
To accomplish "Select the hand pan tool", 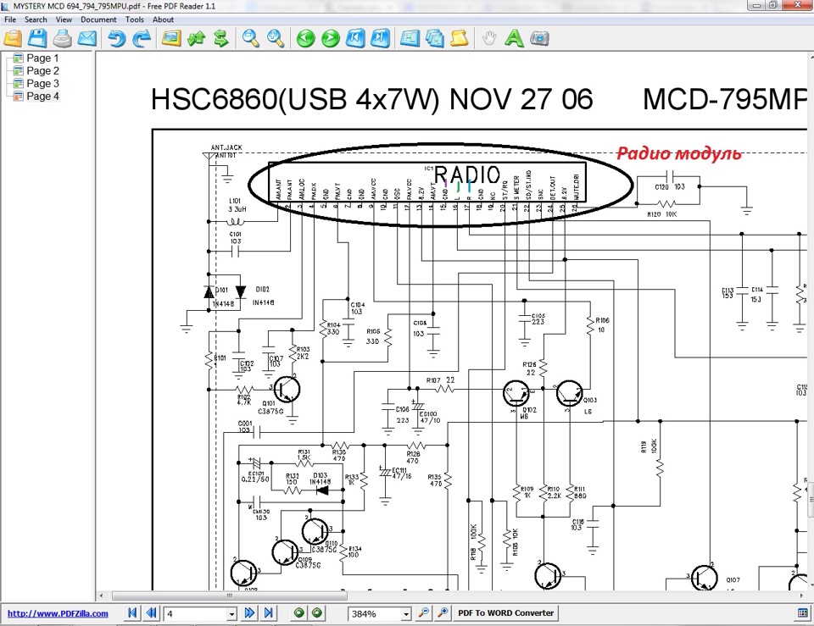I will coord(488,38).
